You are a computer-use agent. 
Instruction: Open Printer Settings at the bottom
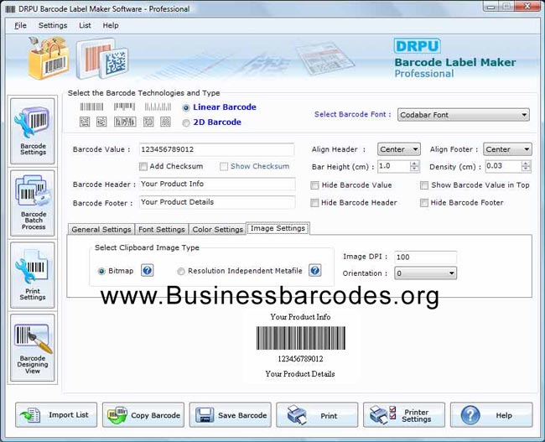click(x=404, y=415)
